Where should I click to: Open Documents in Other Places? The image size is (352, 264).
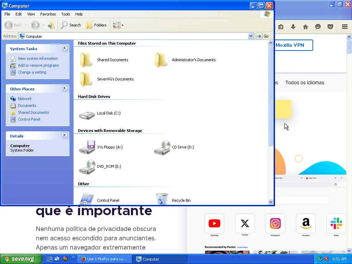coord(27,106)
